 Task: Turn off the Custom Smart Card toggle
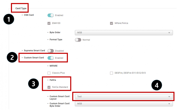point(51,58)
